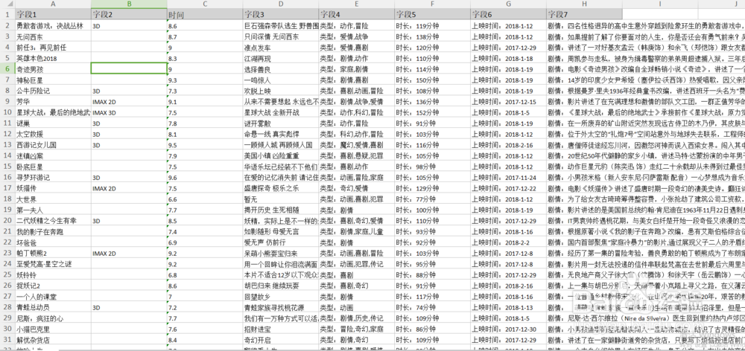Click the 字段7 header cell
This screenshot has width=745, height=351.
click(584, 14)
